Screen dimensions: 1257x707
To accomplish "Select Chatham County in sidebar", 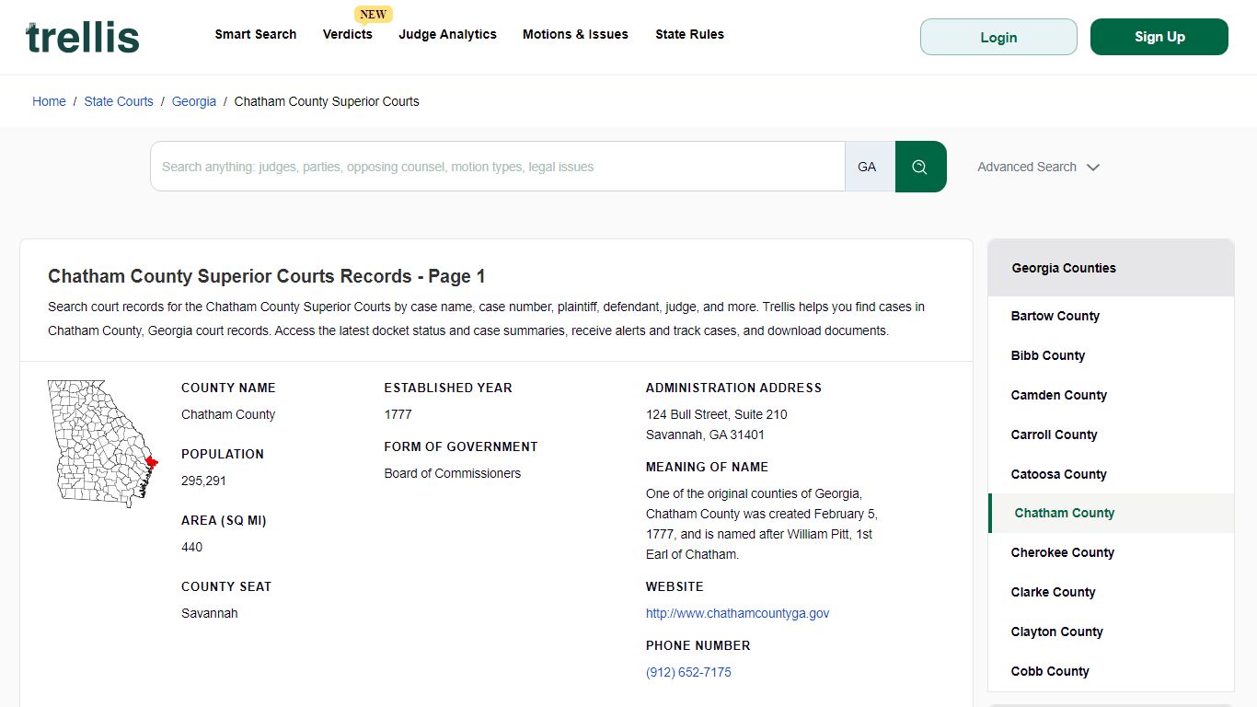I will pos(1111,513).
